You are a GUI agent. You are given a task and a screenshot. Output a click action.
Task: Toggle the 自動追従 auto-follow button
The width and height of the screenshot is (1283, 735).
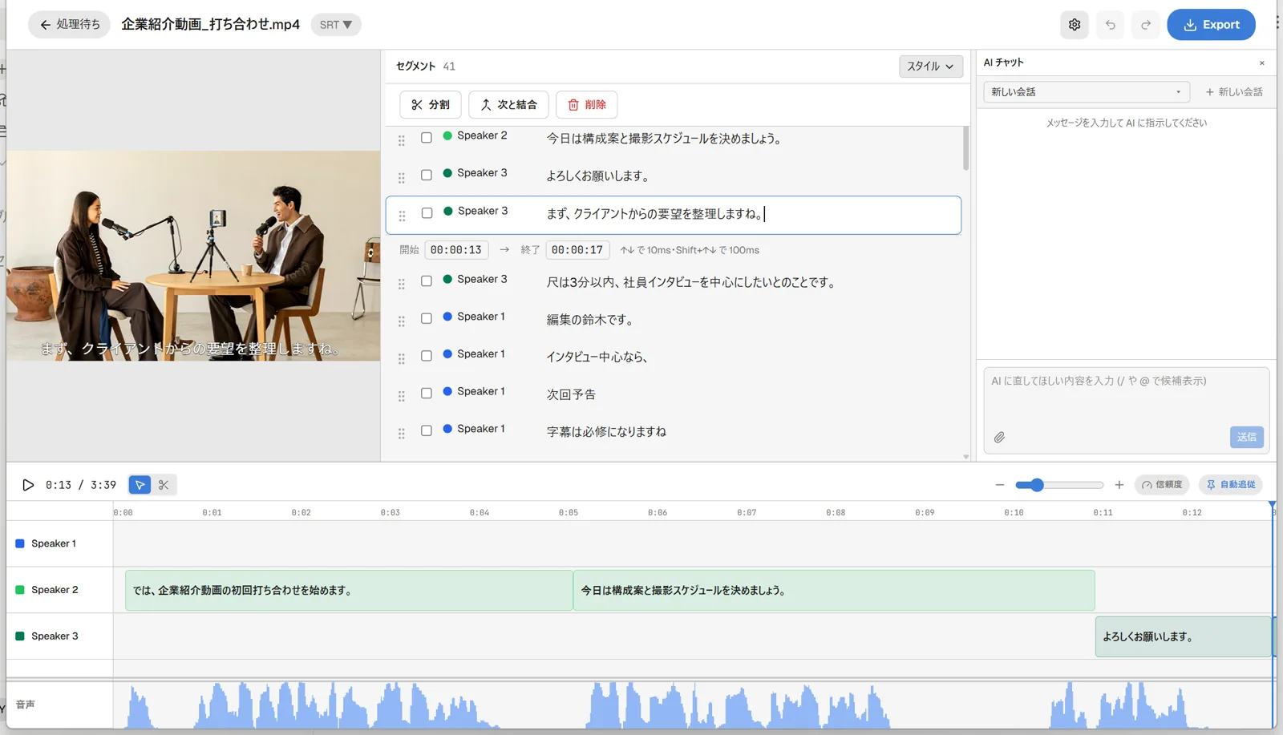[x=1231, y=485]
